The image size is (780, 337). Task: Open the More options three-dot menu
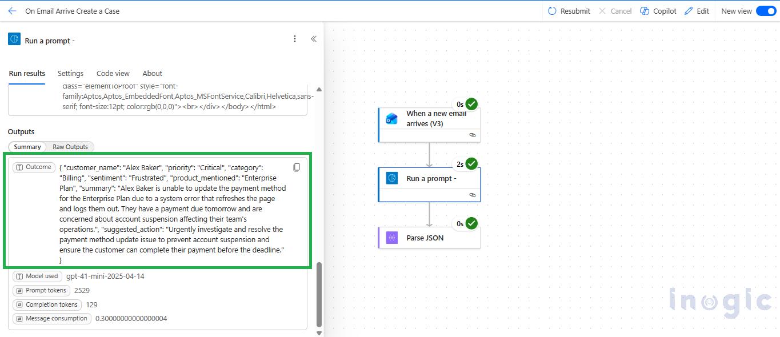coord(295,38)
